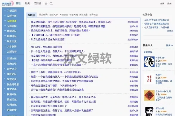Viewport: 175px width, 116px height.
Task: Open the 四书五经 user avatar thumbnail
Action: tap(149, 62)
